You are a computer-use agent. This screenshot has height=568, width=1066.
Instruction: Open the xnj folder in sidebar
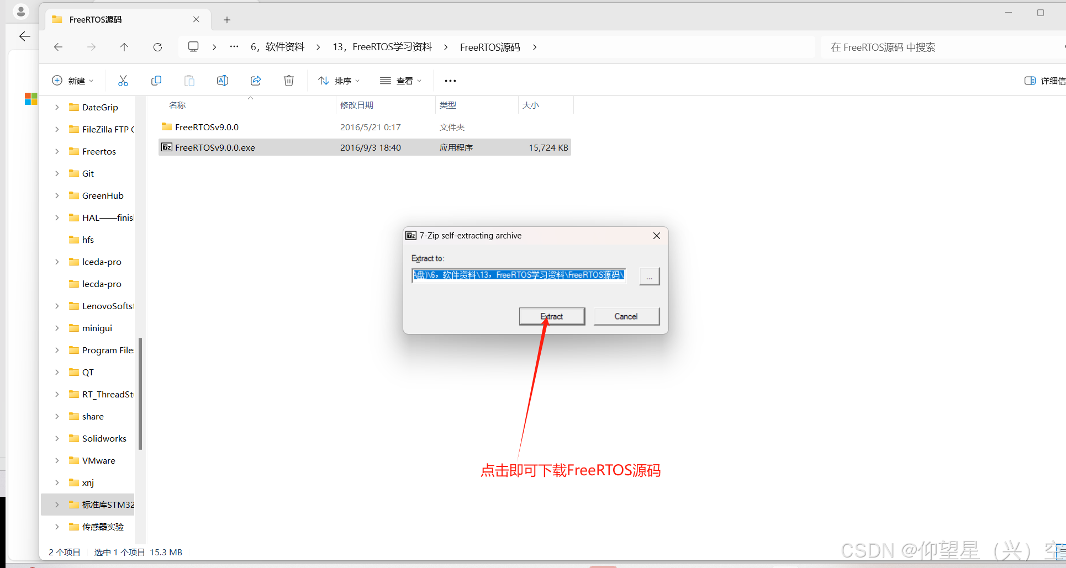88,482
